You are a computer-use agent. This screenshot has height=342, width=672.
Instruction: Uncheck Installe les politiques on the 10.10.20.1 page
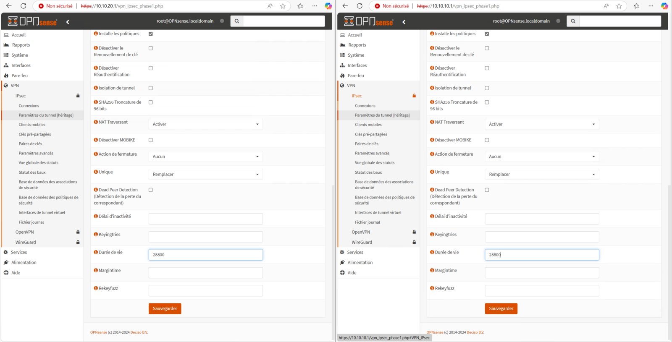click(151, 34)
